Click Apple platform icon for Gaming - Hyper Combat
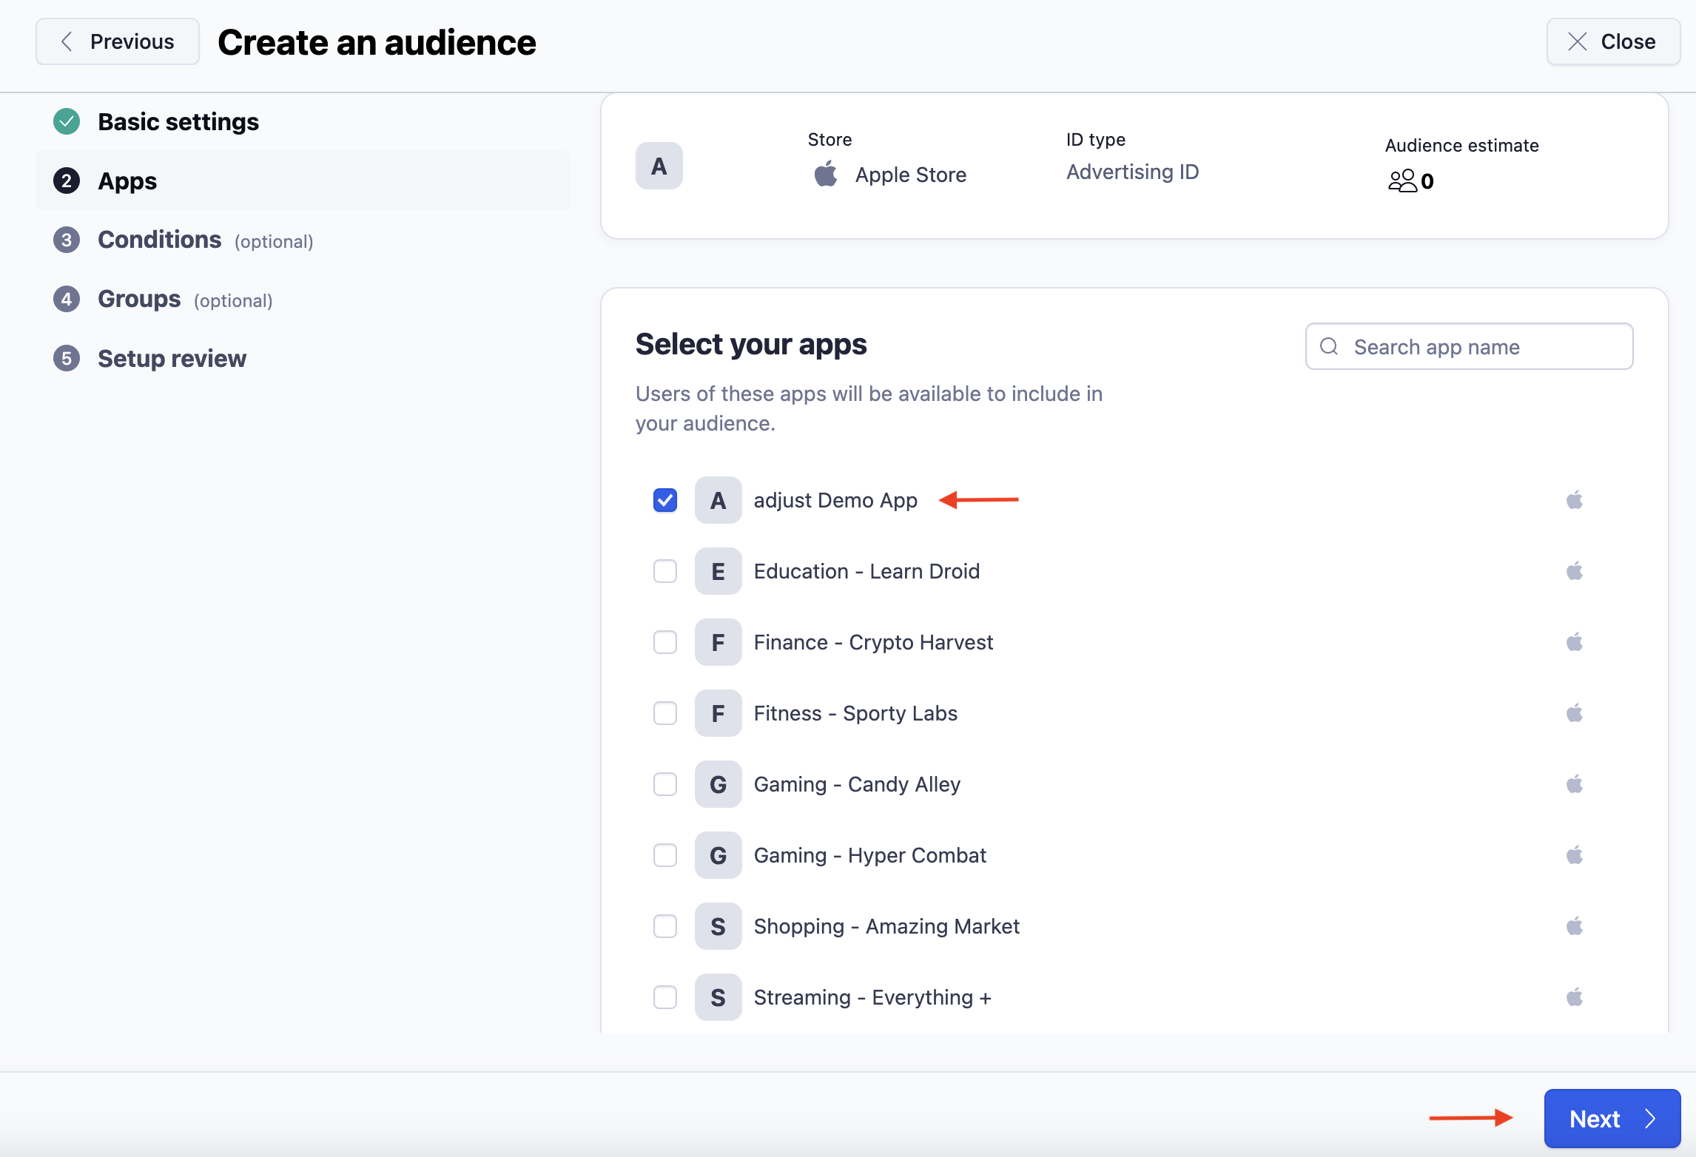Image resolution: width=1696 pixels, height=1157 pixels. click(1575, 855)
